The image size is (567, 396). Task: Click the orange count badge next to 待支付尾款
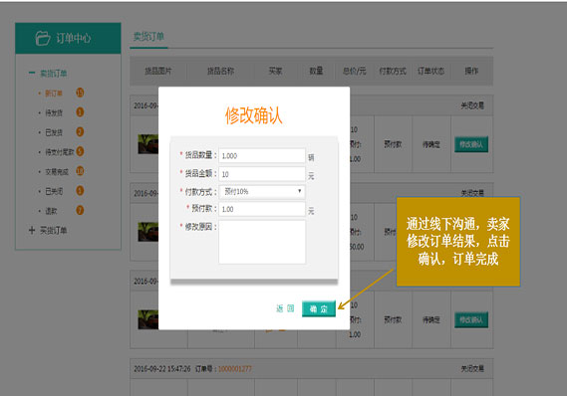pos(80,151)
